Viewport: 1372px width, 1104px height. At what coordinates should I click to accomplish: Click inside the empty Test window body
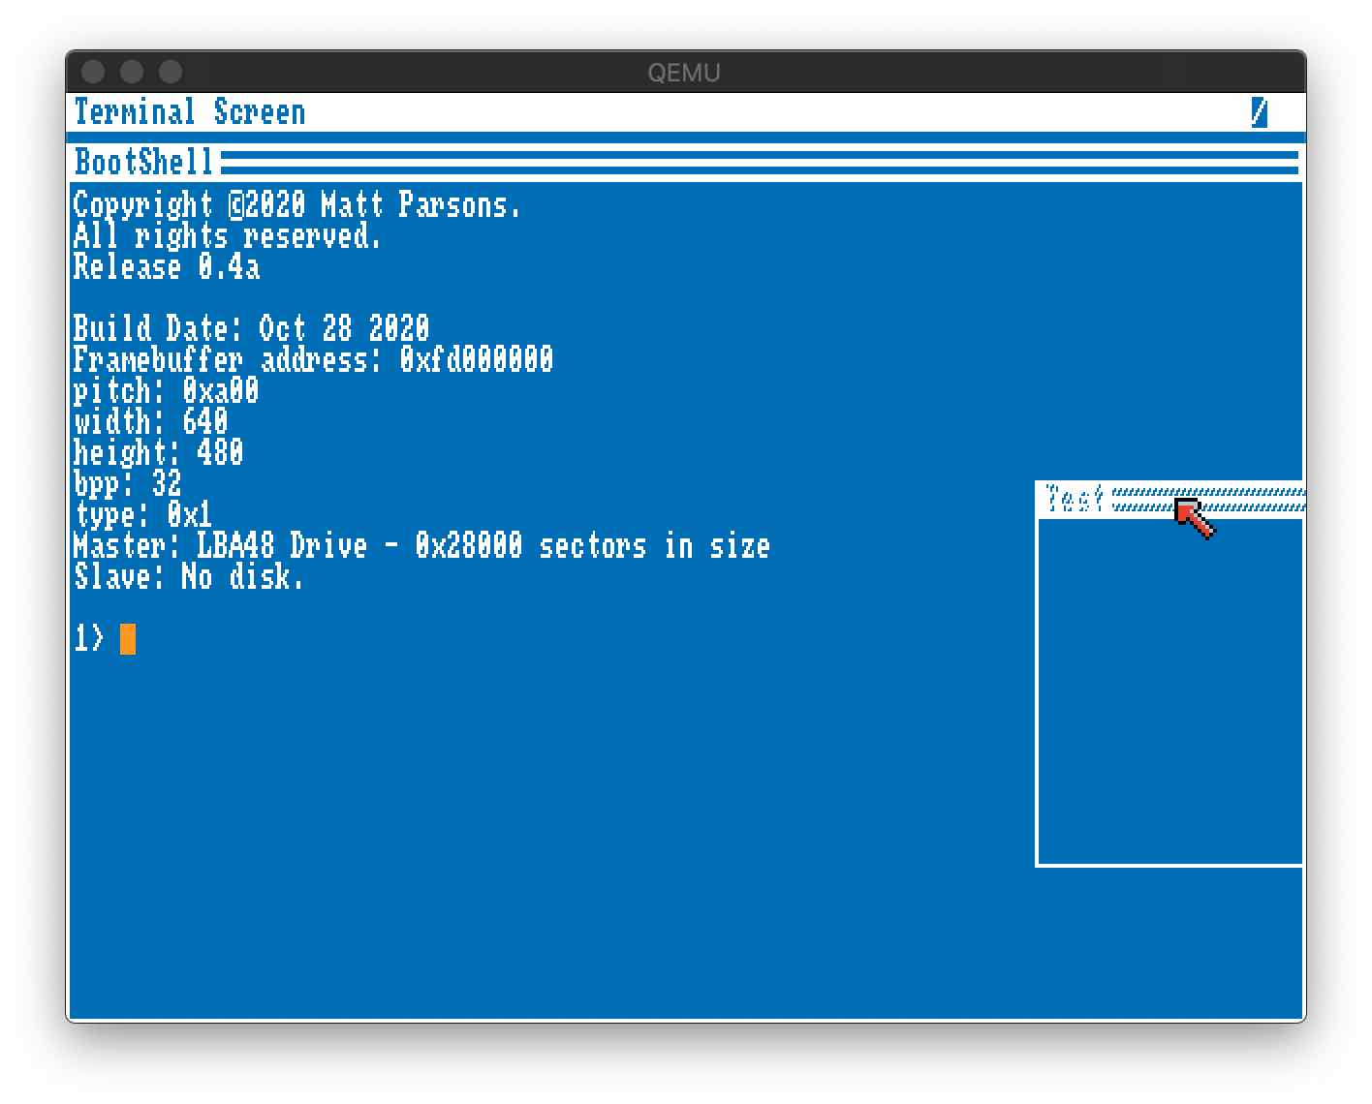click(x=1170, y=691)
